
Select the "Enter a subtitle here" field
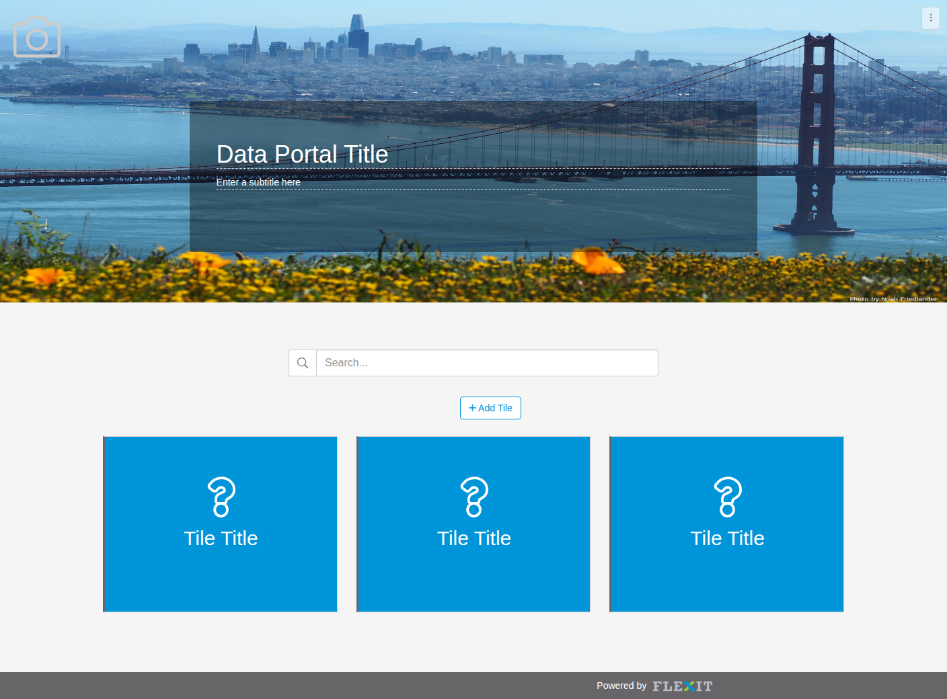[x=473, y=182]
